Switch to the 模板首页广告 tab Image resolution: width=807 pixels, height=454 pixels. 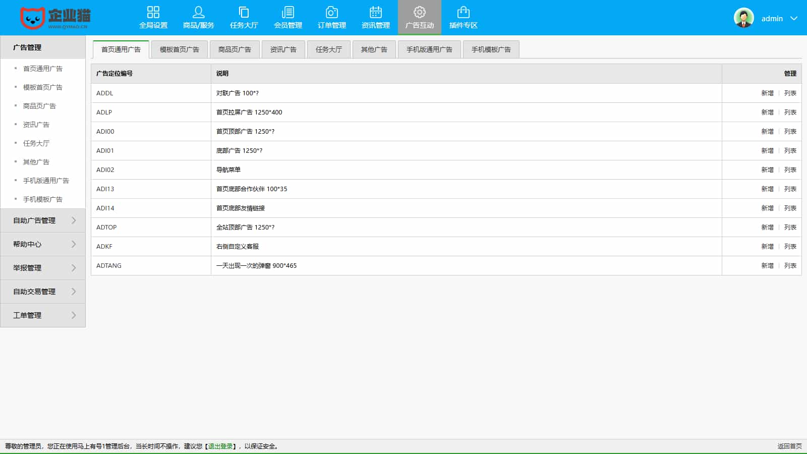click(180, 49)
